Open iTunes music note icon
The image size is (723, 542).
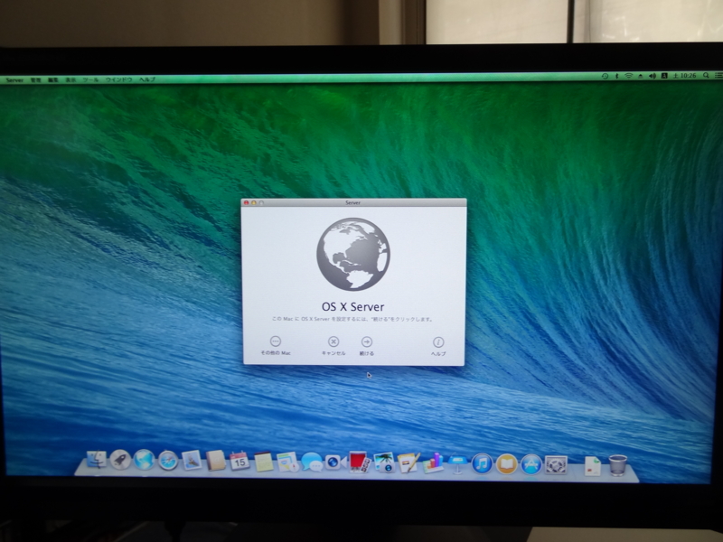tap(482, 463)
